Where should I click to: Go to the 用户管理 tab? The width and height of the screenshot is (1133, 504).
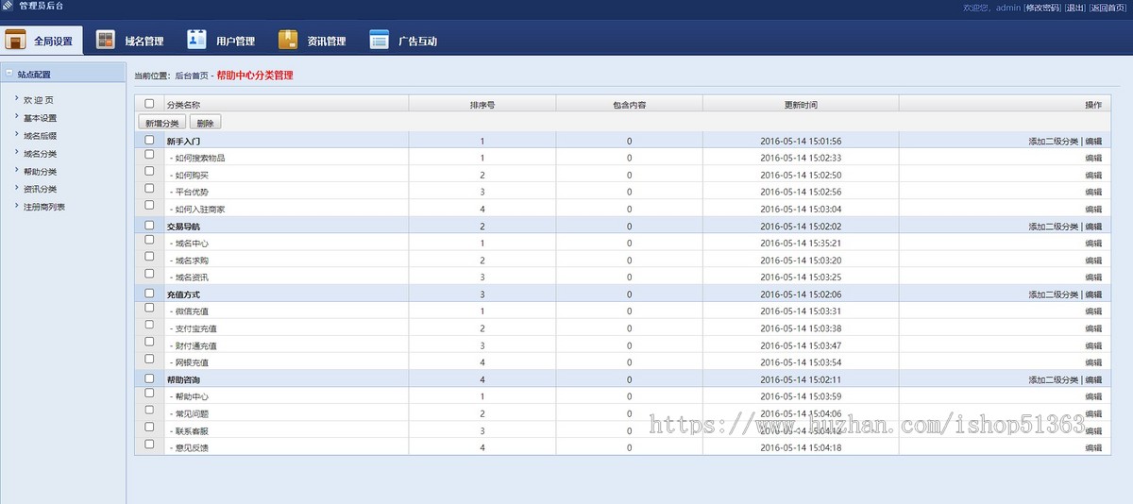click(222, 41)
